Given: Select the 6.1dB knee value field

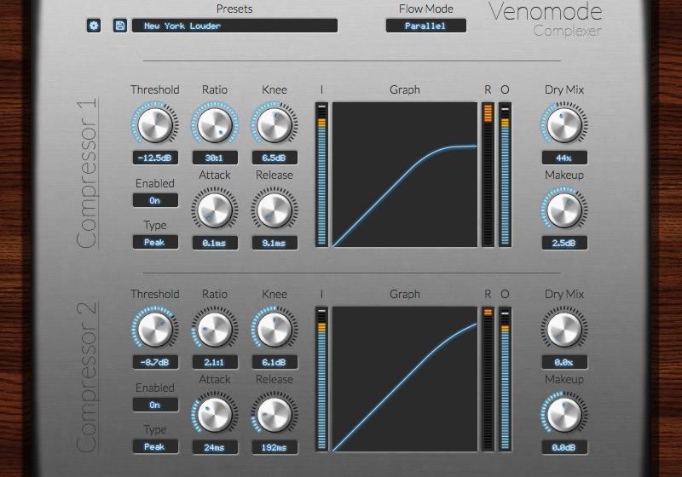Looking at the screenshot, I should [275, 362].
